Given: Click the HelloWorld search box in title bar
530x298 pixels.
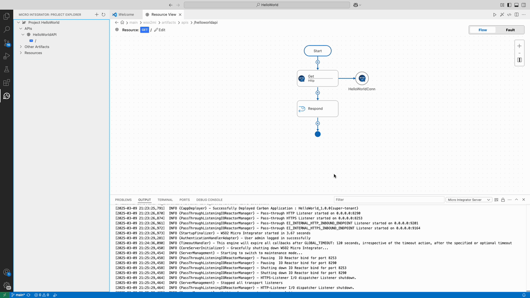Looking at the screenshot, I should point(267,5).
